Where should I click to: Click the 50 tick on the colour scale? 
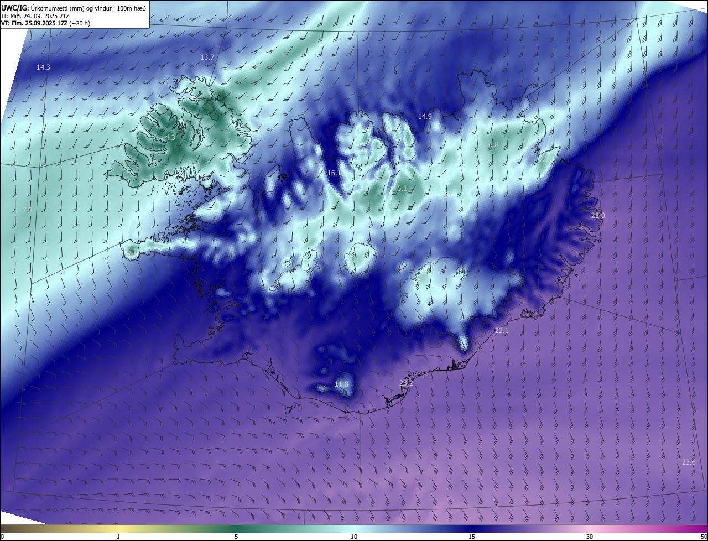click(704, 537)
